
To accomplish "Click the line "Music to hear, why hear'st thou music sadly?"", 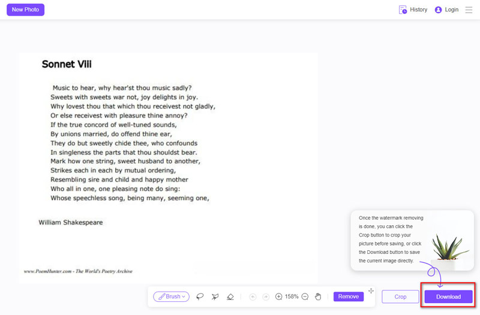I will pyautogui.click(x=122, y=88).
